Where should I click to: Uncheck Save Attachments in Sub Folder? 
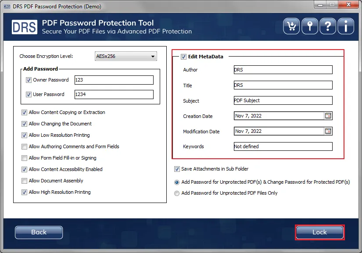tap(177, 169)
